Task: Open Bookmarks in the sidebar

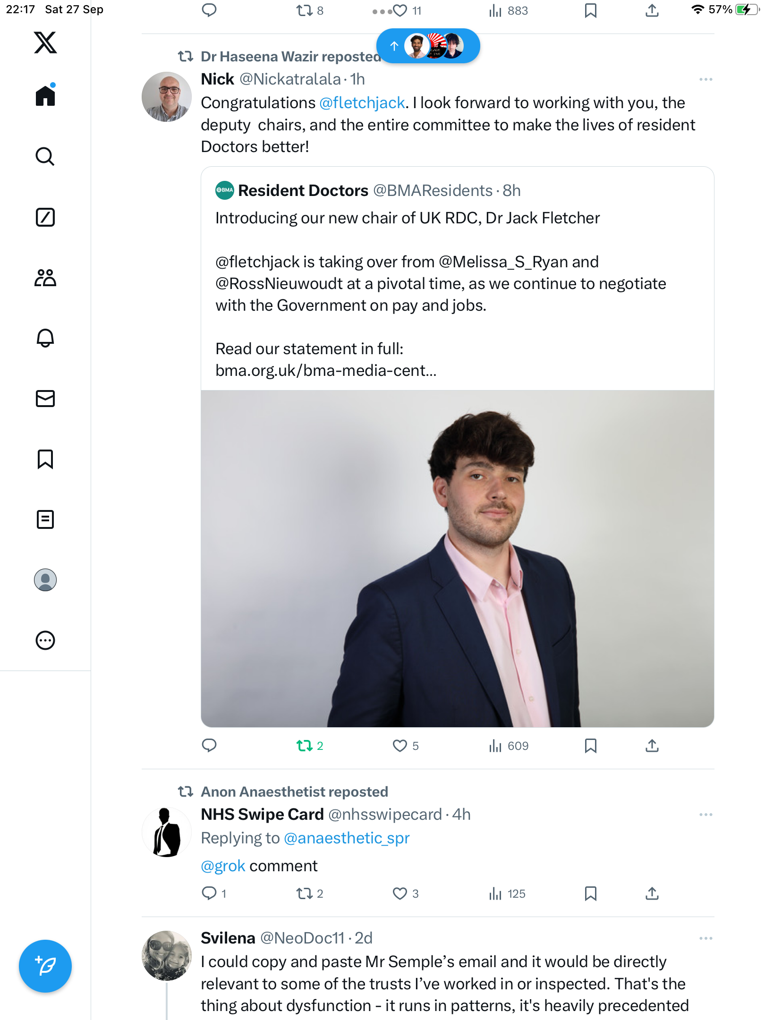Action: point(45,459)
